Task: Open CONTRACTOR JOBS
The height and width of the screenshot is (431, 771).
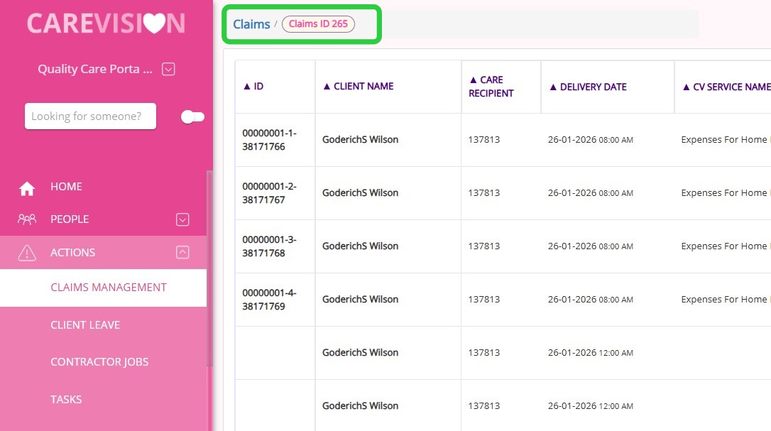Action: coord(99,361)
